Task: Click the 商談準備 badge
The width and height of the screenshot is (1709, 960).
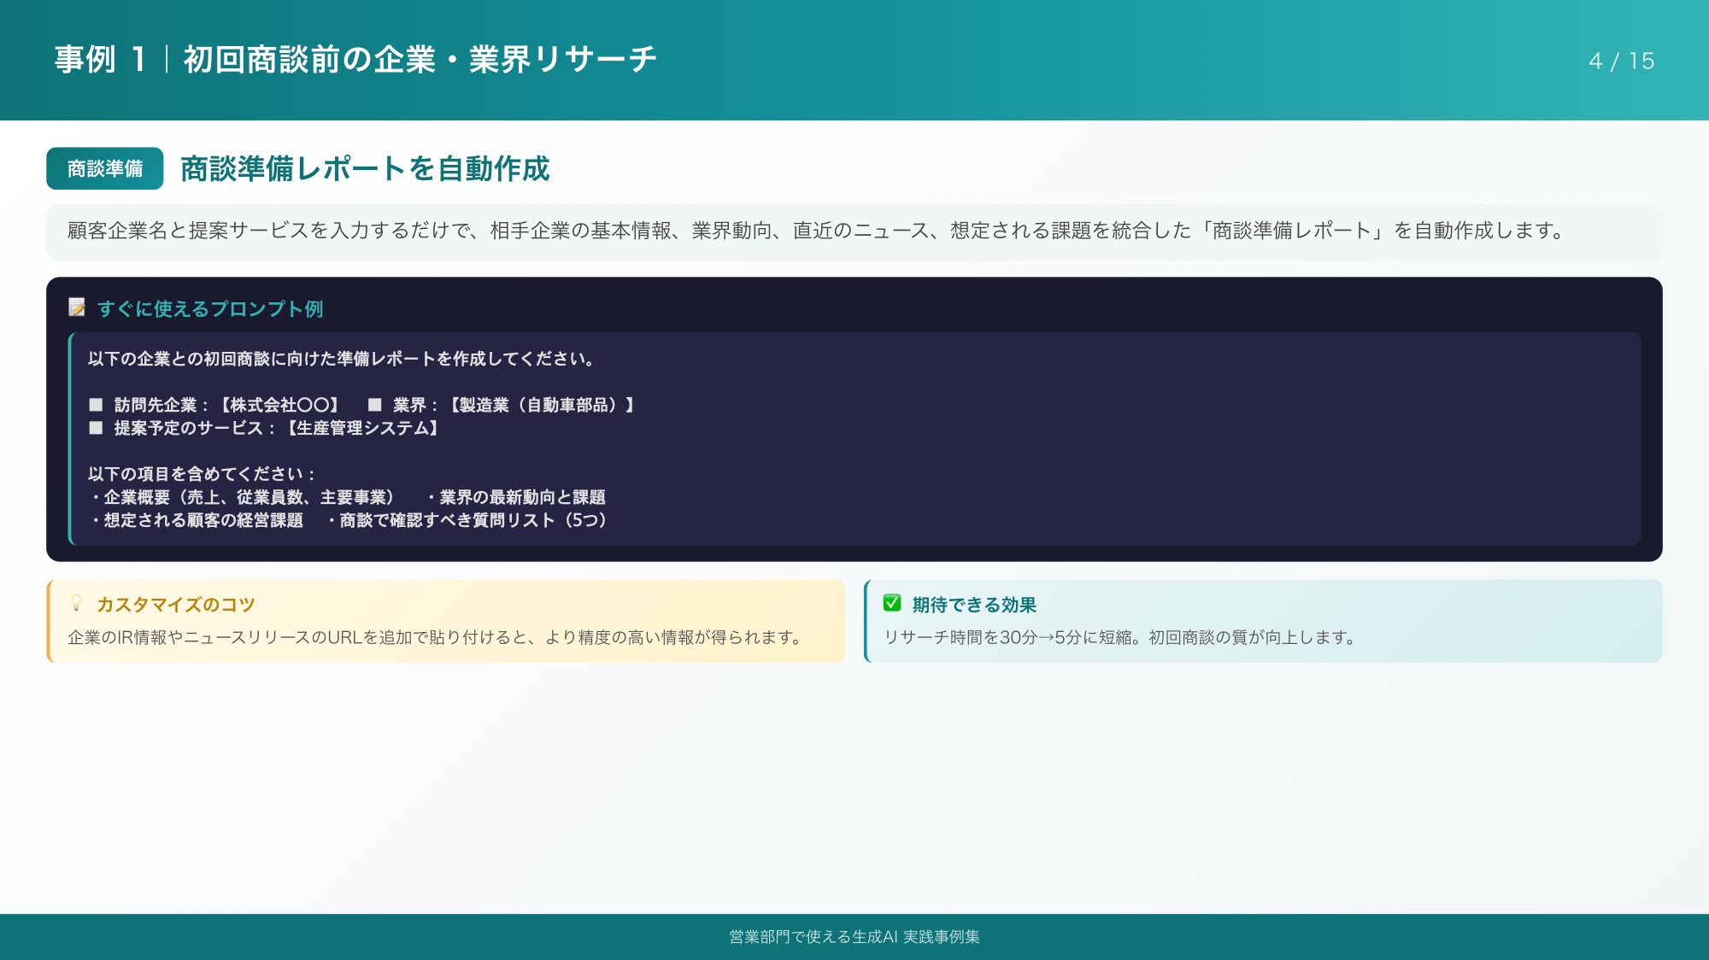Action: tap(105, 168)
